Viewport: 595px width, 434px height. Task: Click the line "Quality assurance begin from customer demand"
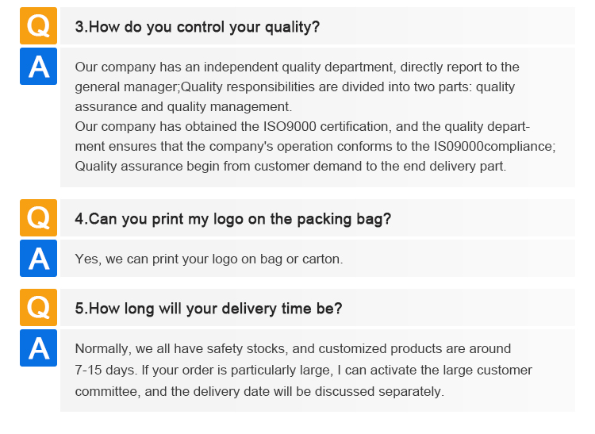tap(290, 166)
